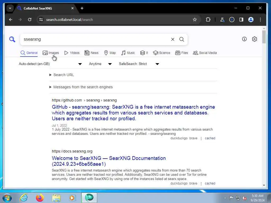
Task: Open Chrome Labs flask icon
Action: pyautogui.click(x=222, y=20)
